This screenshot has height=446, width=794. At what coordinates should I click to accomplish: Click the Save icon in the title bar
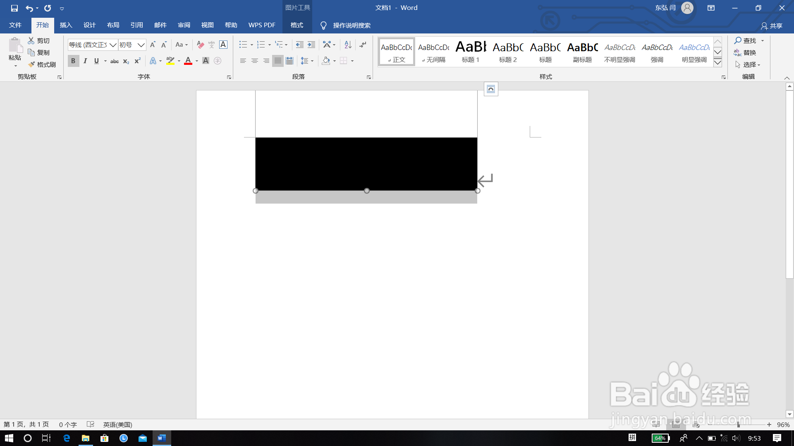pyautogui.click(x=14, y=8)
